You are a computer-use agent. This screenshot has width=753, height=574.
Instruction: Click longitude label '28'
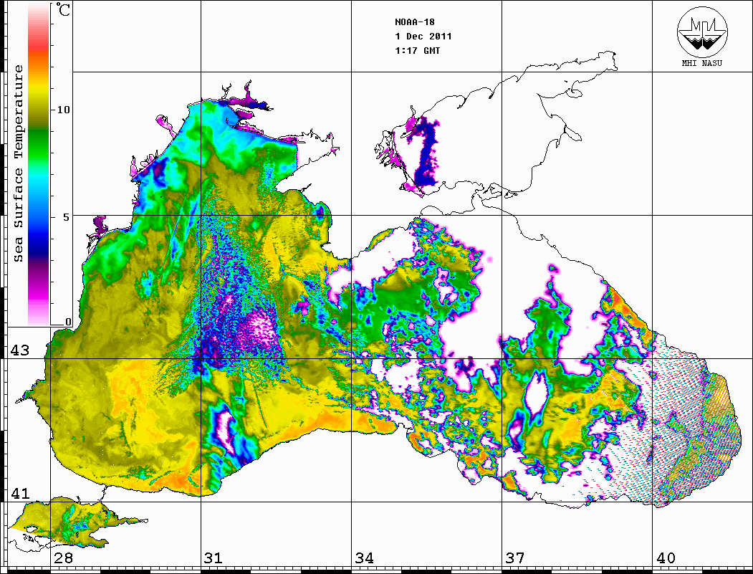(63, 558)
